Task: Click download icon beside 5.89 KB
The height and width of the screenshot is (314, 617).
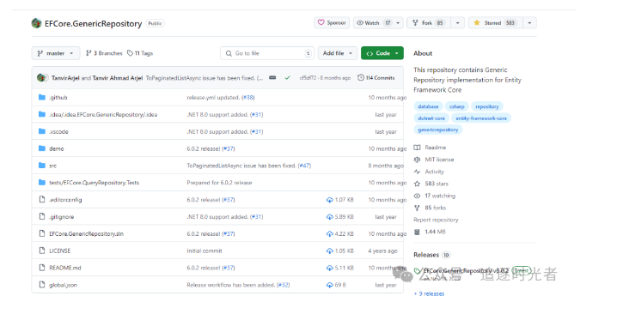Action: pos(330,217)
